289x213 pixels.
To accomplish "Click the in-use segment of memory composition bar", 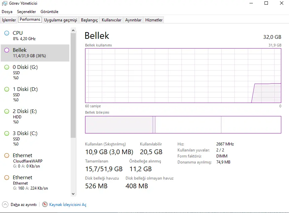I will click(x=119, y=125).
